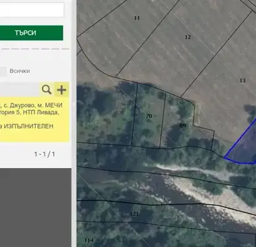Viewport: 256px width, 247px height.
Task: Zoom to result with magnifier icon
Action: [x=47, y=90]
